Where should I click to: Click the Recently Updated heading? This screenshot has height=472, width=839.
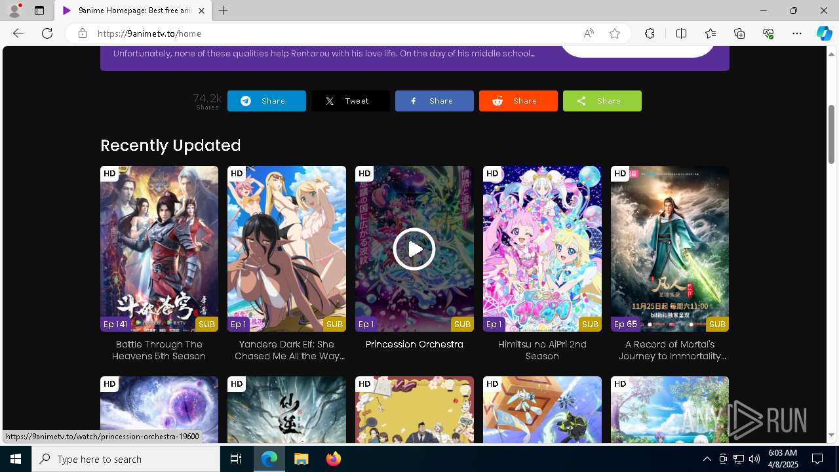[170, 145]
